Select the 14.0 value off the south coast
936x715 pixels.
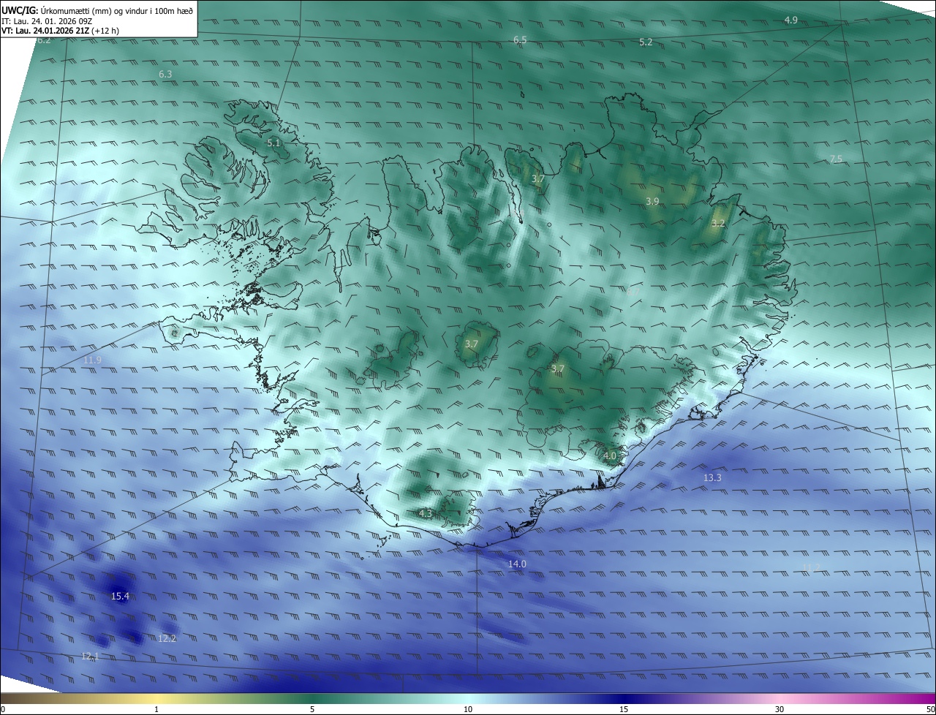pyautogui.click(x=517, y=564)
